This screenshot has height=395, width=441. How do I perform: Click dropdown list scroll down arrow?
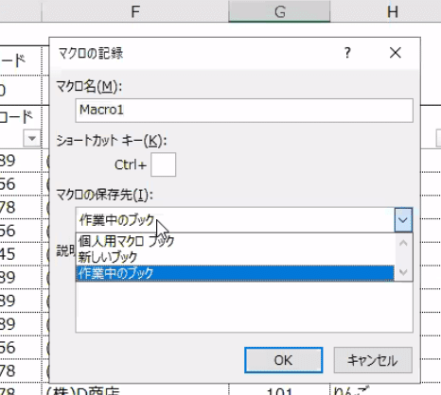403,272
